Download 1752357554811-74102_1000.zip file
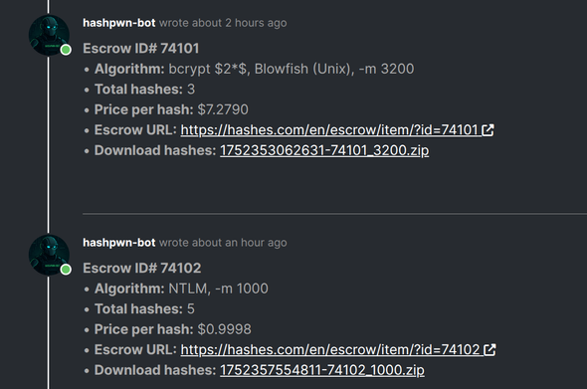This screenshot has height=389, width=587. click(x=322, y=370)
